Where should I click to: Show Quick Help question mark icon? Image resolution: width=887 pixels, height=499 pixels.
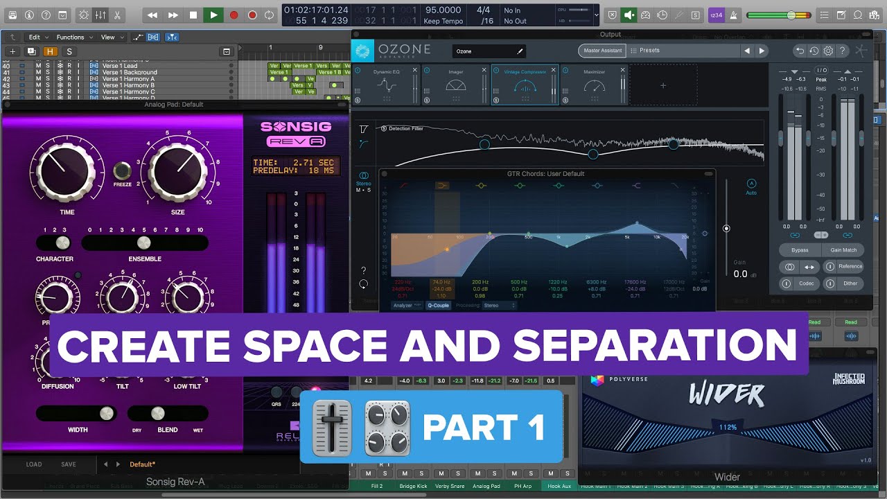point(46,15)
